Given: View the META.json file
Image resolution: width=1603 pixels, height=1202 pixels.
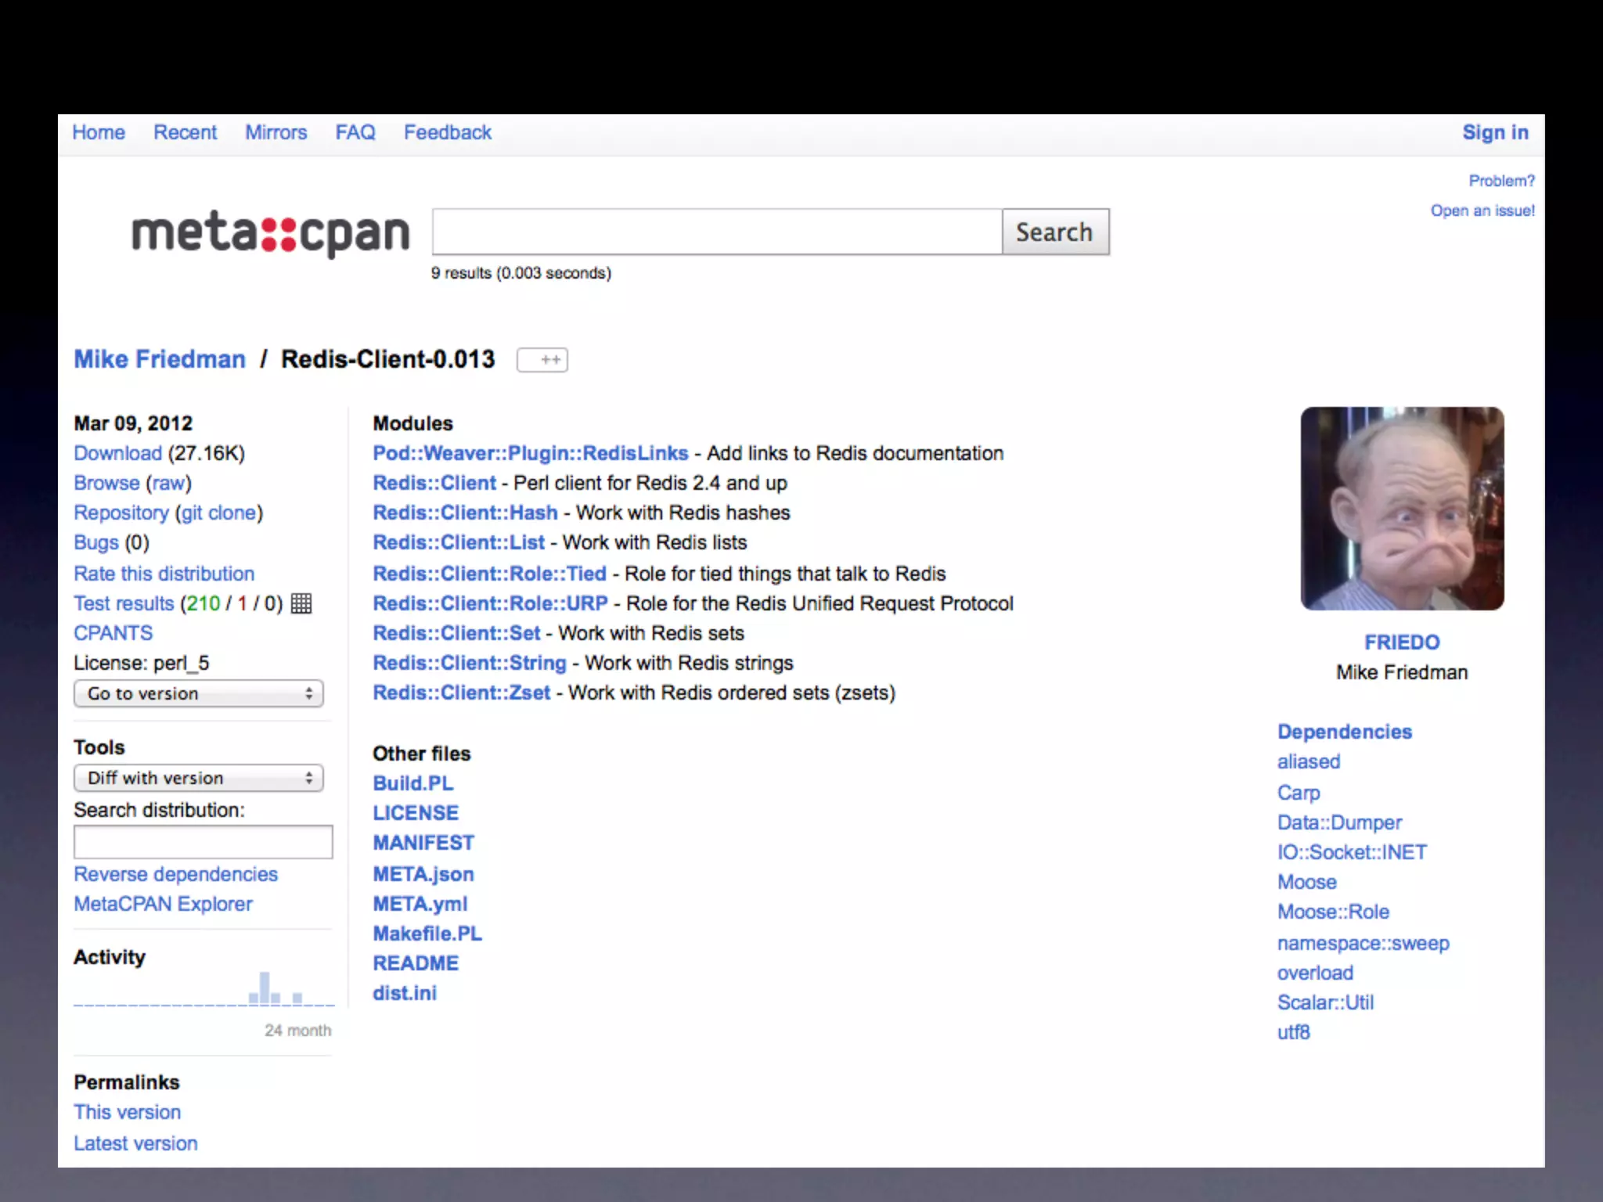Looking at the screenshot, I should point(423,874).
